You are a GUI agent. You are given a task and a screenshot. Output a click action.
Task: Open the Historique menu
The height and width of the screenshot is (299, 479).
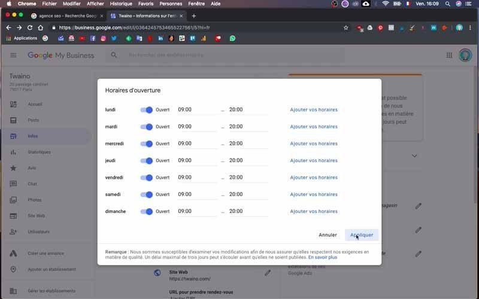(121, 4)
